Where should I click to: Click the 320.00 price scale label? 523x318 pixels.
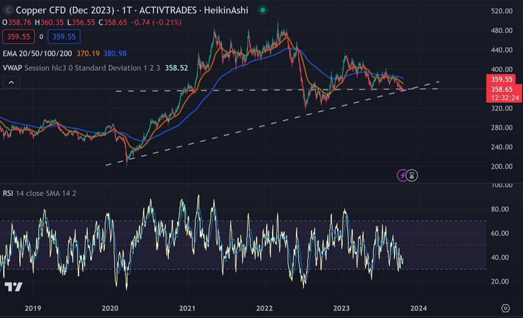click(x=501, y=108)
